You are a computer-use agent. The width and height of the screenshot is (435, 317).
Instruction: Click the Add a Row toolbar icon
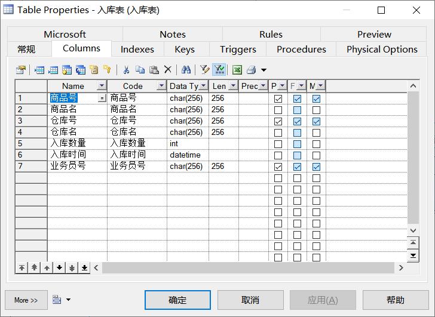(x=53, y=70)
